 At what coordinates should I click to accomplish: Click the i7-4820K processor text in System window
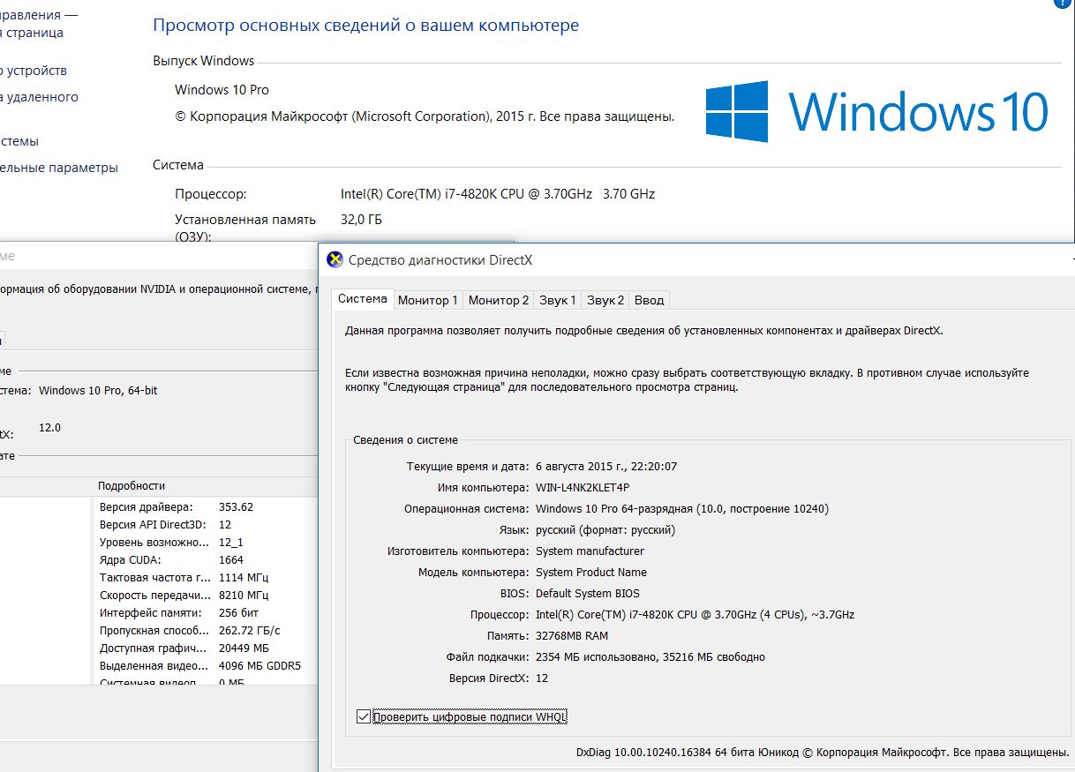pyautogui.click(x=498, y=194)
